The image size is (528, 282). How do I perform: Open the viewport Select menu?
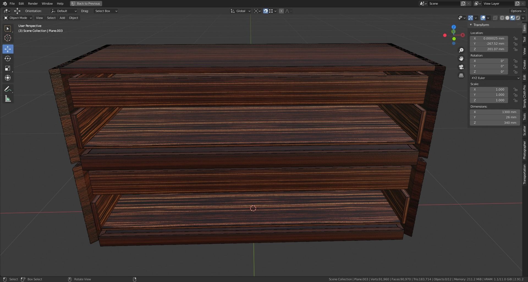(x=51, y=18)
